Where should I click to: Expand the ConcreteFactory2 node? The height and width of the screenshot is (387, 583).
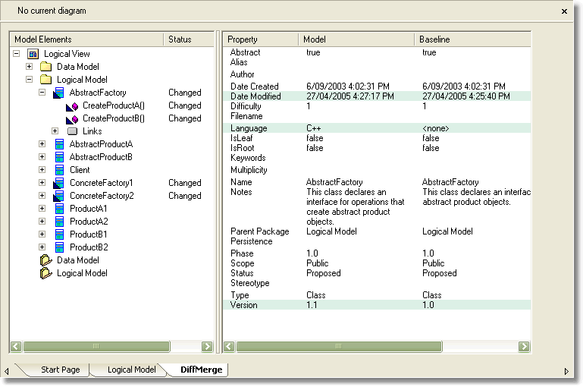42,196
